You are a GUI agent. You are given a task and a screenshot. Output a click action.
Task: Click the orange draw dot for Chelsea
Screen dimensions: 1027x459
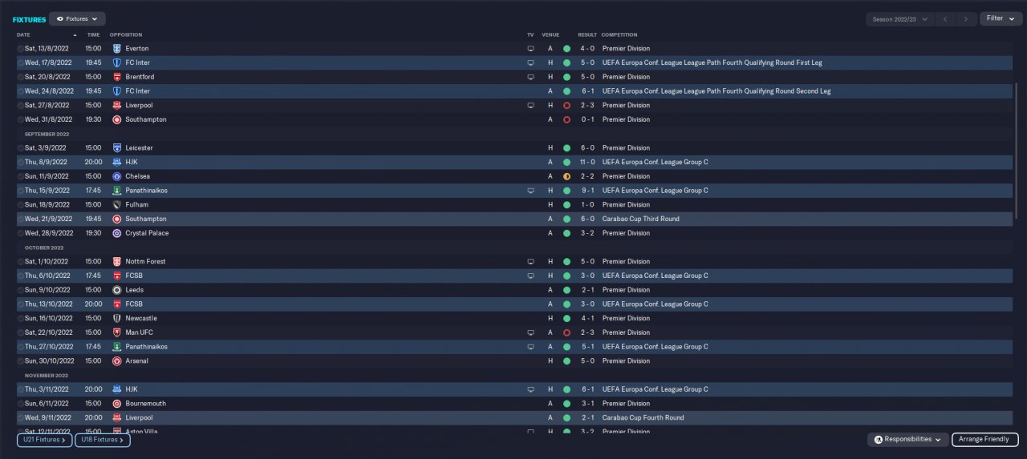[x=566, y=176]
